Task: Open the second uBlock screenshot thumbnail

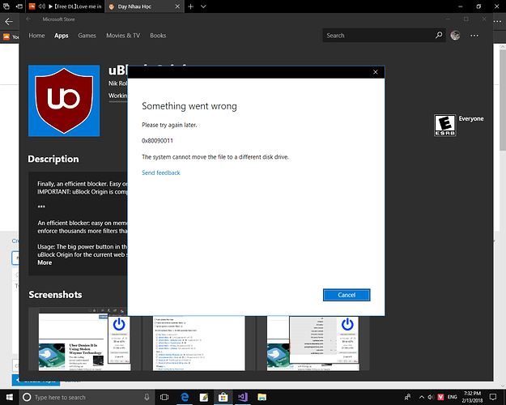Action: point(199,343)
